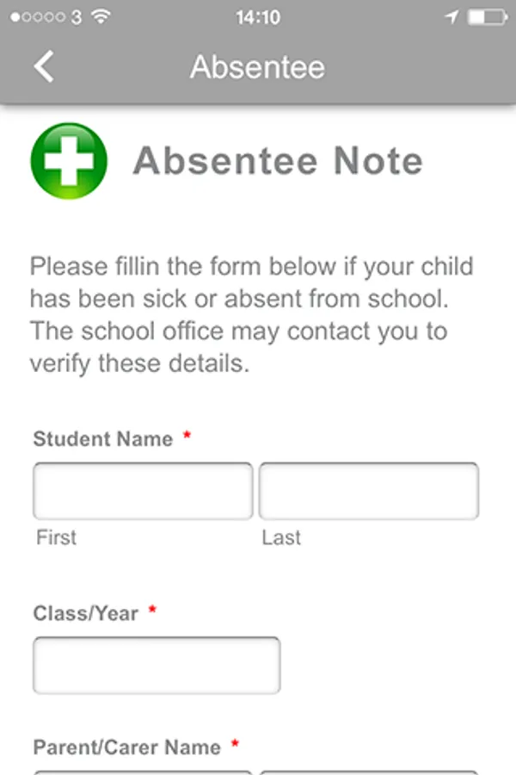Tap the Last sublabel under name field
Screen dimensions: 516x775
(281, 537)
